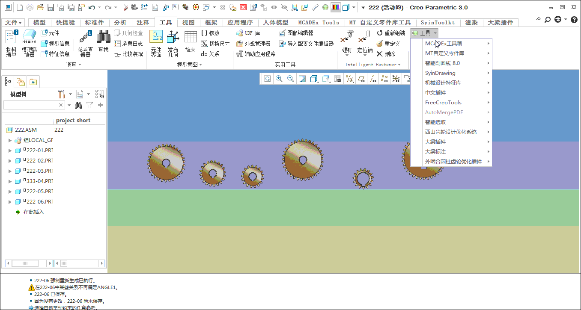The image size is (581, 310).
Task: Select 在此插入 in model tree
Action: pos(30,212)
